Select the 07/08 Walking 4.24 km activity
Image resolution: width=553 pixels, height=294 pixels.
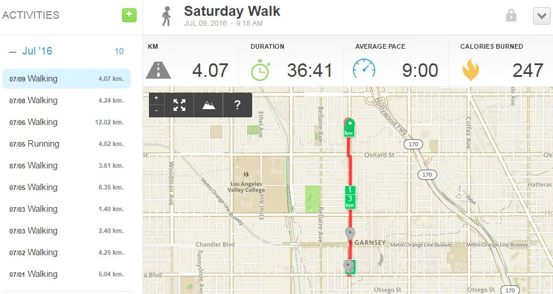tap(66, 100)
